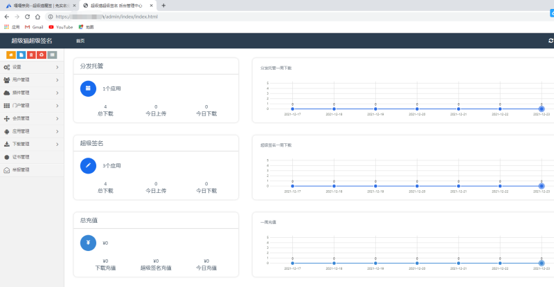Click the 今日充值 label
554x287 pixels.
click(206, 268)
